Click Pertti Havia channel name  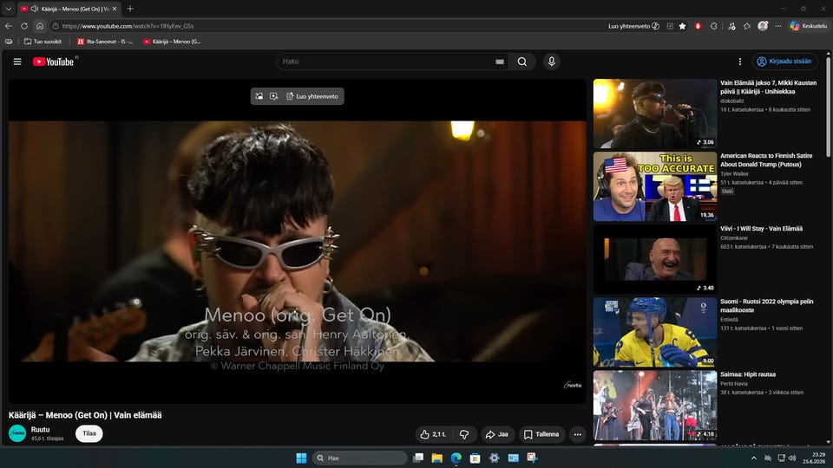pos(734,384)
